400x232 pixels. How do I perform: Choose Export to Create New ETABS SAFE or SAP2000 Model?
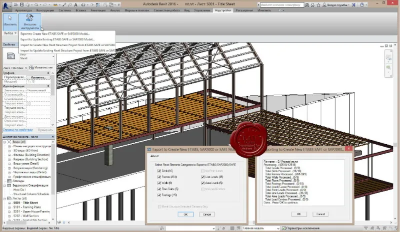pos(55,33)
